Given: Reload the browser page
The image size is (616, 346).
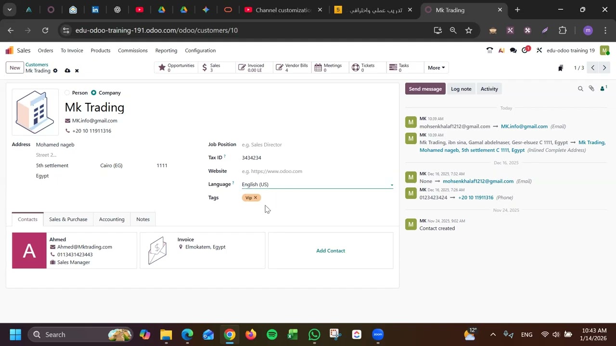Looking at the screenshot, I should 45,30.
